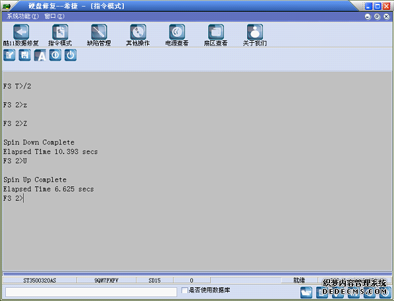The height and width of the screenshot is (301, 394).
Task: Open 扇区查看 sector view icon
Action: [x=216, y=32]
